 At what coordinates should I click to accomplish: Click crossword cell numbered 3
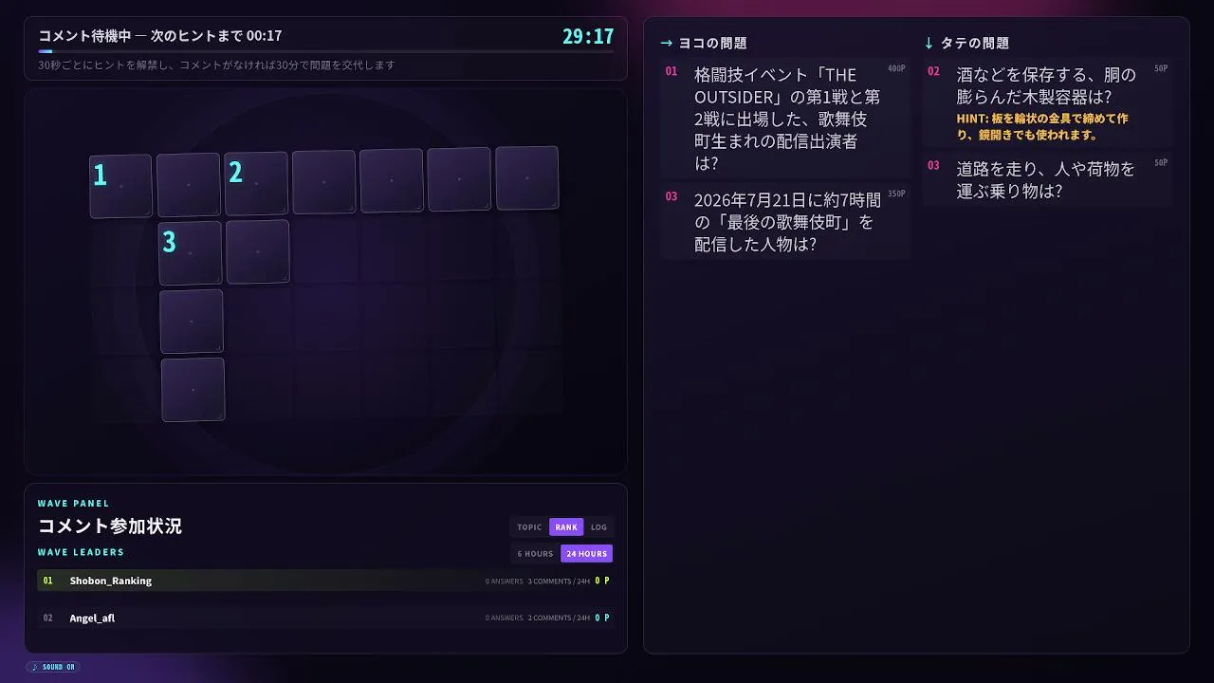[x=190, y=253]
